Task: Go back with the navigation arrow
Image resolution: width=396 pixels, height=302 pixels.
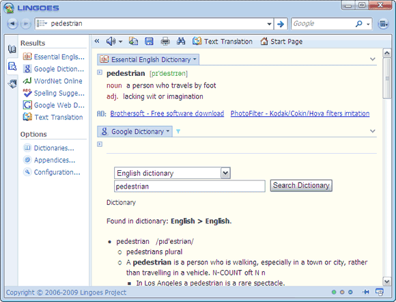Action: (x=12, y=24)
